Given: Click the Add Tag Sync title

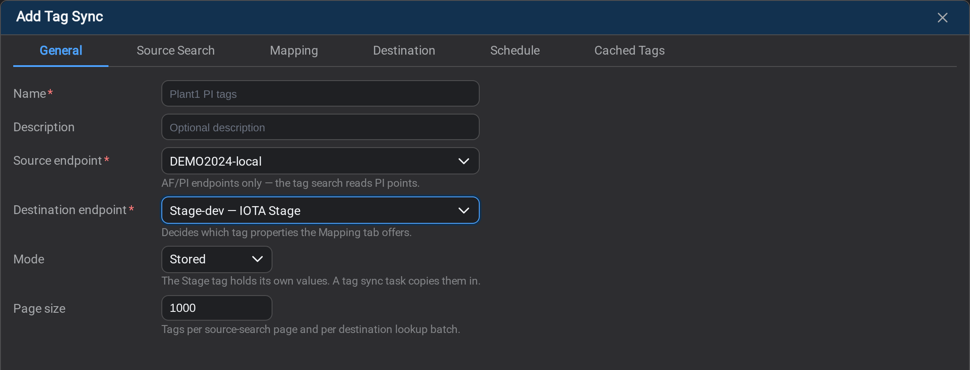Looking at the screenshot, I should [60, 17].
